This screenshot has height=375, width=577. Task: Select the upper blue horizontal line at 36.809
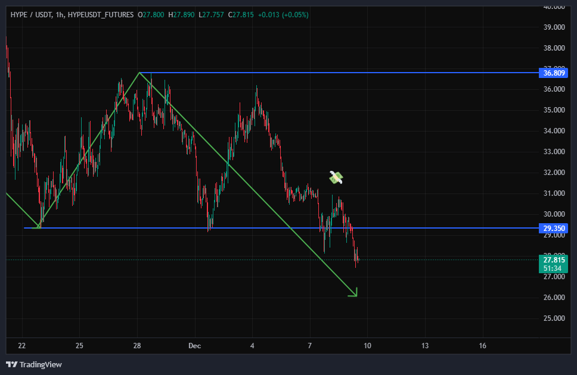[358, 73]
